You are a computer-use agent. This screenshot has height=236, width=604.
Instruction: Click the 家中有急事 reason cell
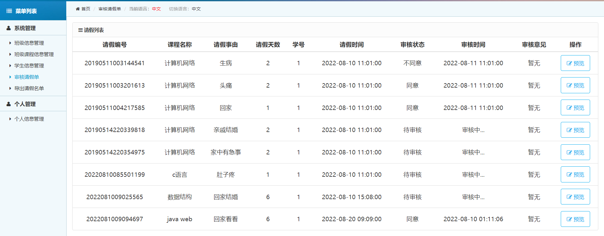pos(226,152)
